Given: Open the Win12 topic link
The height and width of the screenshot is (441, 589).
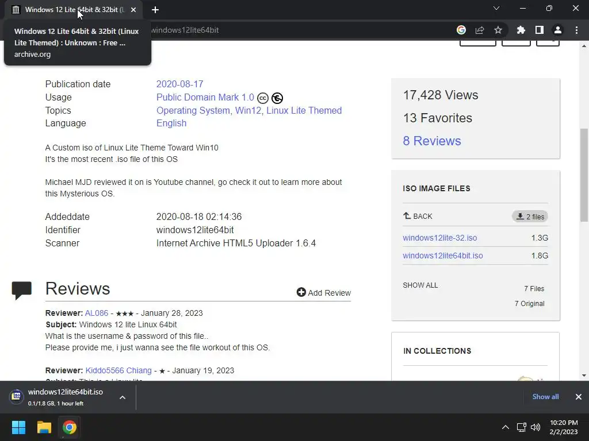Looking at the screenshot, I should (x=248, y=110).
